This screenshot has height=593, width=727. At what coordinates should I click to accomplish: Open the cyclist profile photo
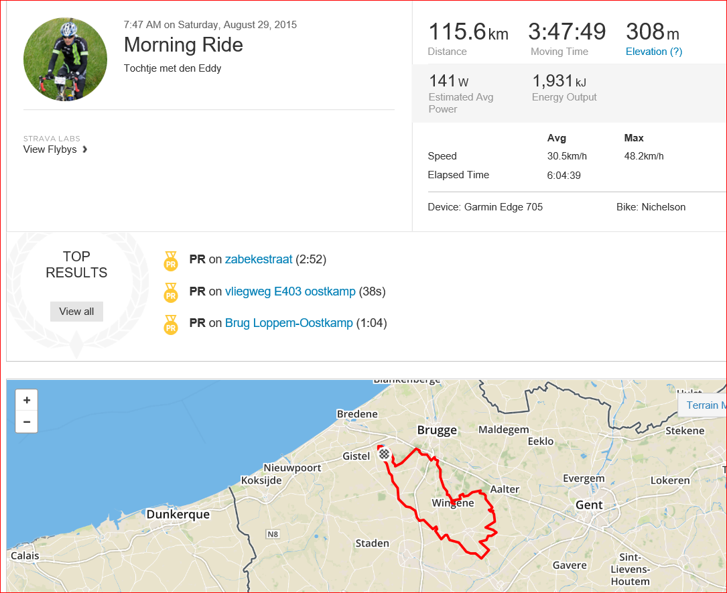click(66, 60)
